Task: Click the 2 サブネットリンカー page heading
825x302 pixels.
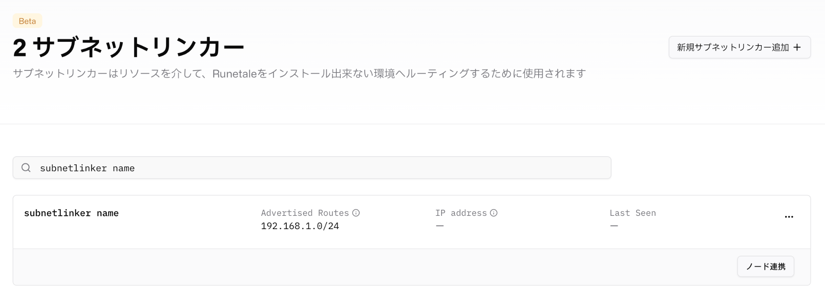Action: tap(129, 48)
